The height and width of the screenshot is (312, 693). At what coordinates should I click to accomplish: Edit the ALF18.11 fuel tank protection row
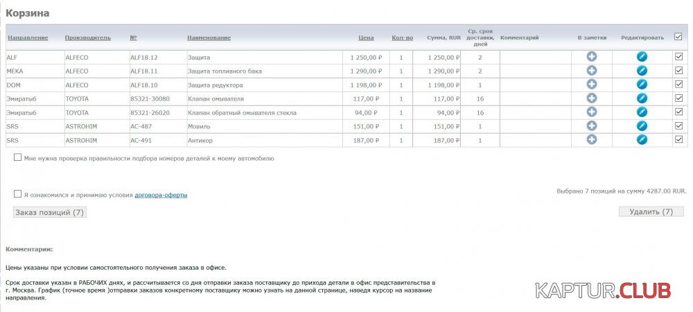pyautogui.click(x=642, y=71)
